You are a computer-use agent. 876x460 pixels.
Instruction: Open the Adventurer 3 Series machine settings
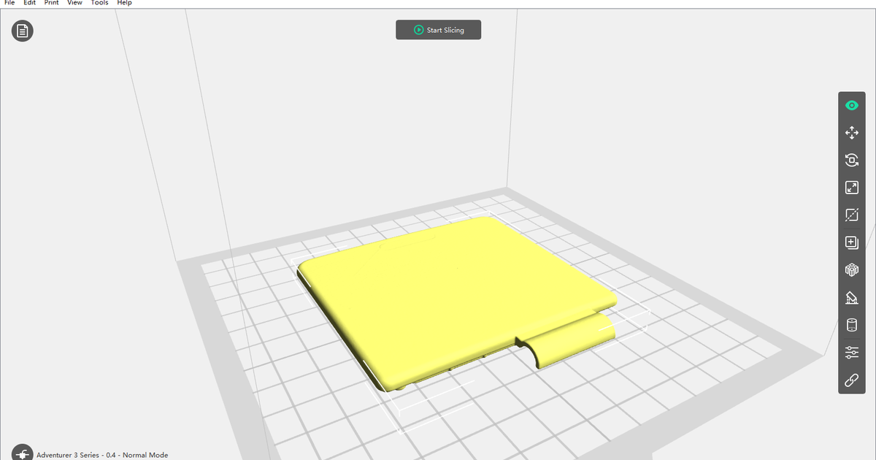102,454
